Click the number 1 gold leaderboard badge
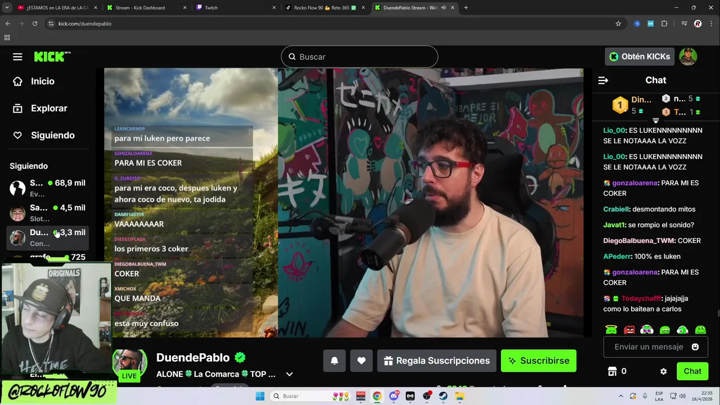The height and width of the screenshot is (405, 720). tap(620, 105)
